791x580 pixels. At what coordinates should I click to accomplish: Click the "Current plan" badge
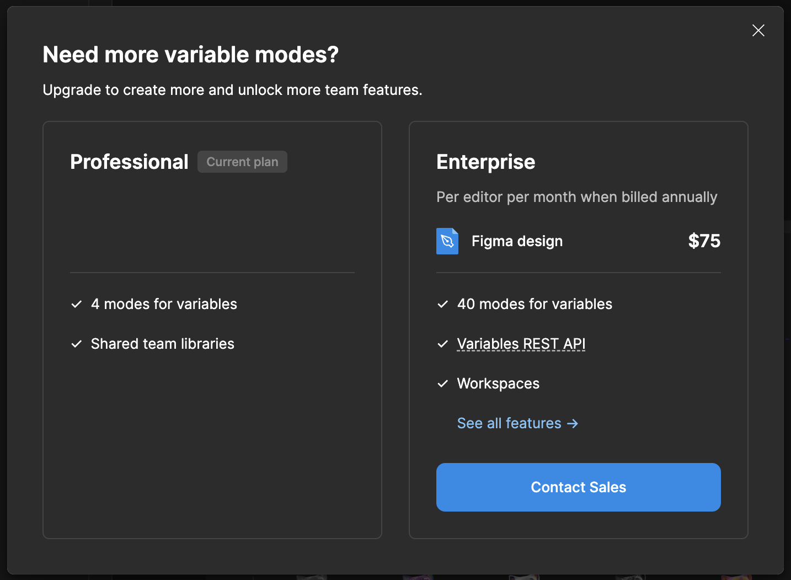pos(242,162)
